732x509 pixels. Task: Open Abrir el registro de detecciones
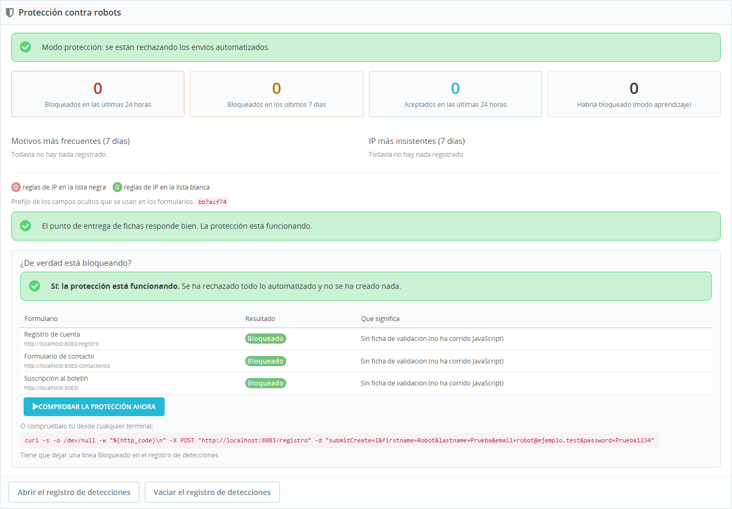pyautogui.click(x=74, y=492)
